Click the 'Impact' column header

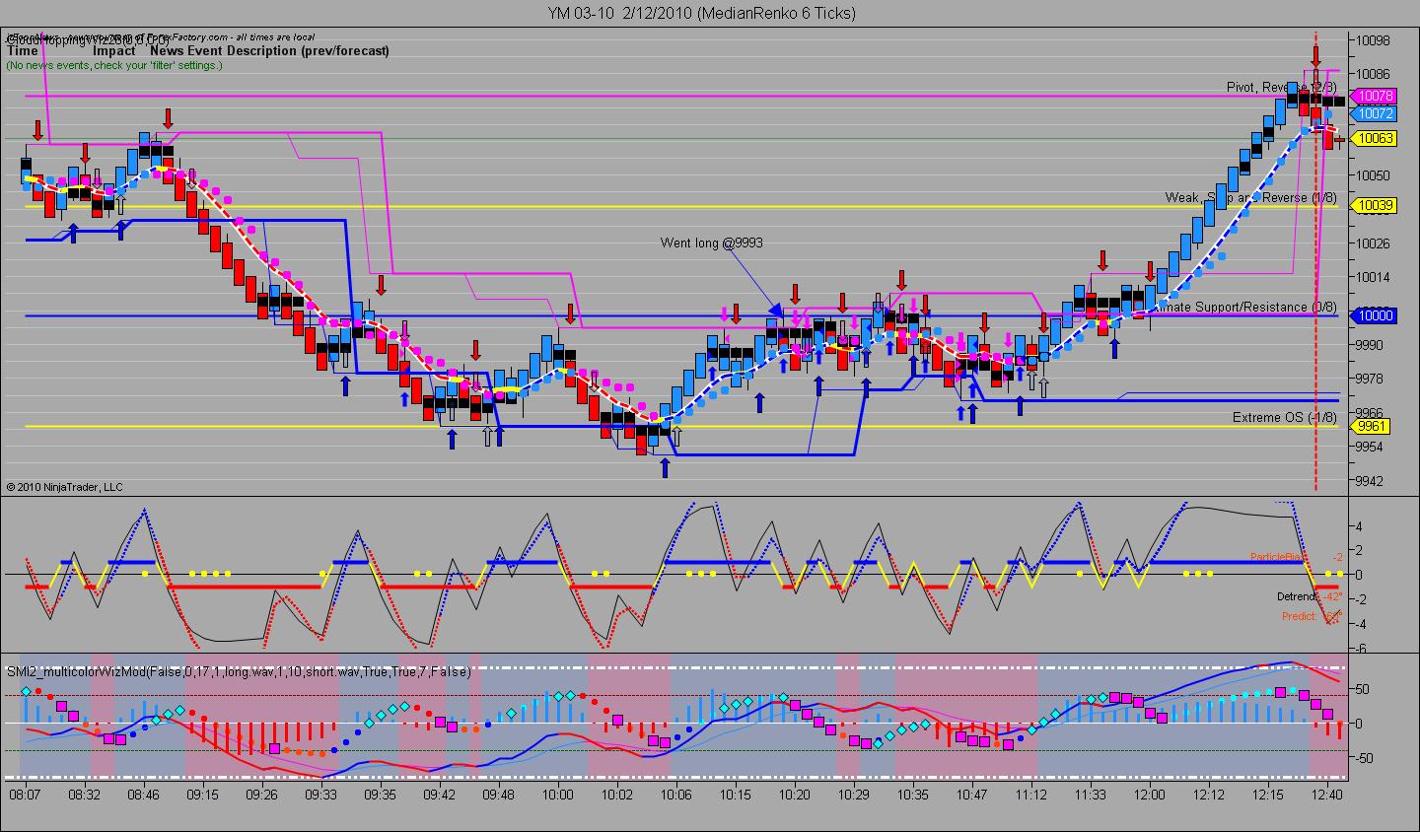point(114,50)
